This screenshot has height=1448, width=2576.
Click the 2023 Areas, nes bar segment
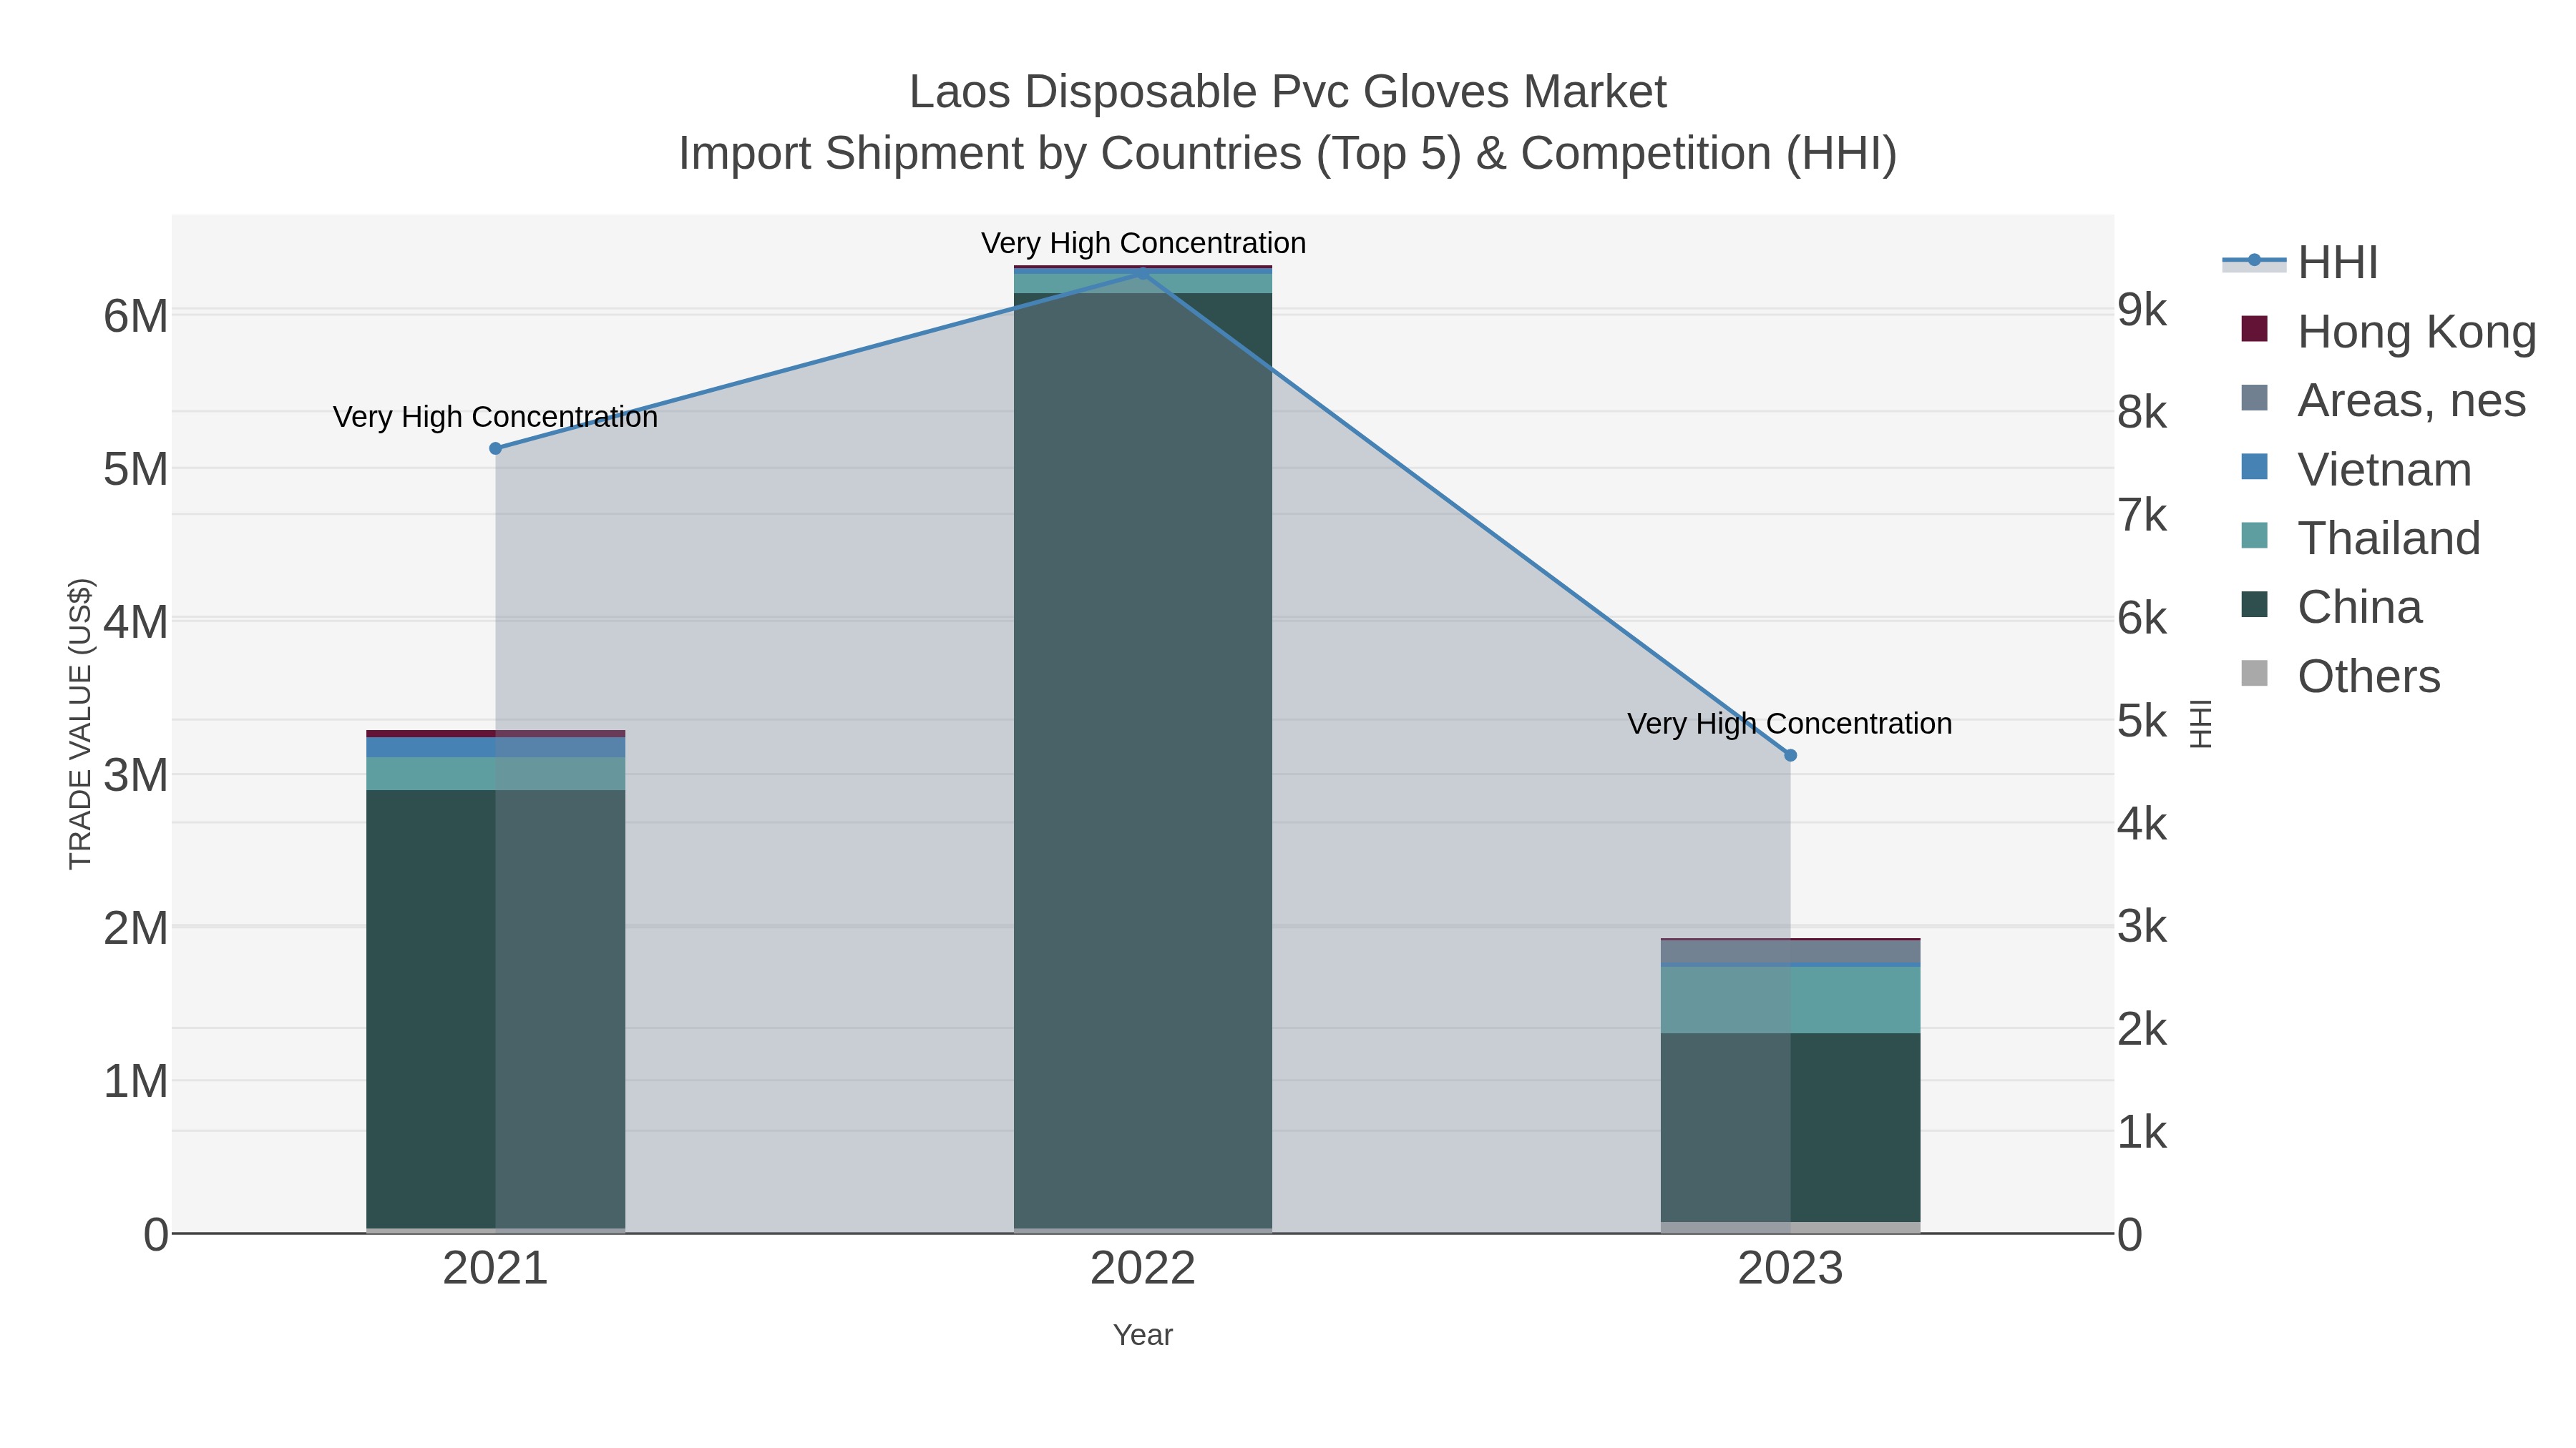1790,952
